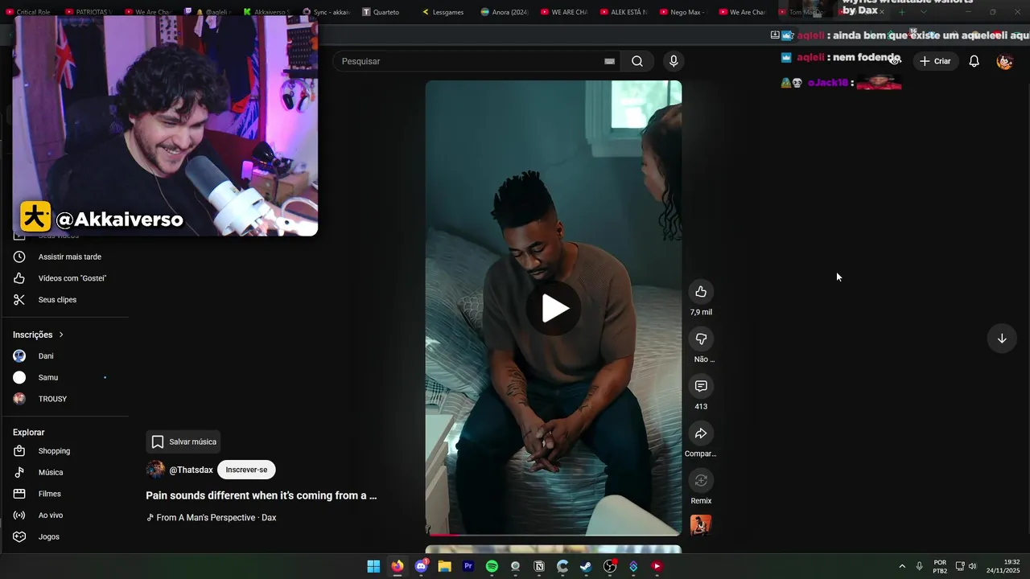Share the short via Compartilhar

(x=701, y=433)
